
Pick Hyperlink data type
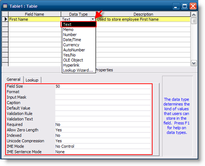coord(79,65)
